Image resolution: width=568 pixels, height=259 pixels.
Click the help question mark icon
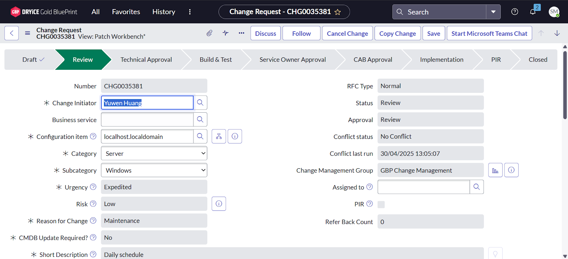pos(514,12)
